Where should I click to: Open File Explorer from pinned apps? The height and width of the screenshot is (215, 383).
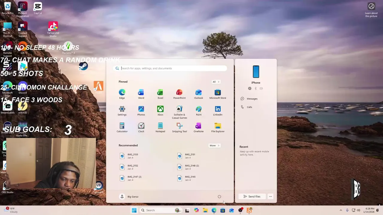coord(218,128)
